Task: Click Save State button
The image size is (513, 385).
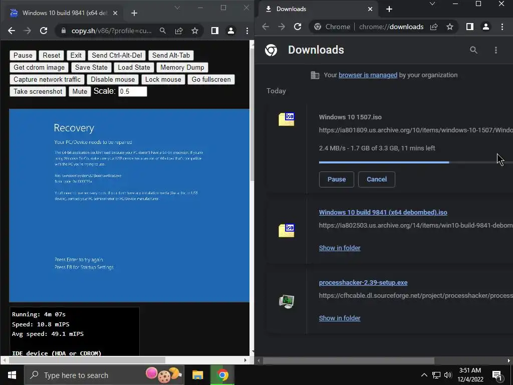Action: pos(91,68)
